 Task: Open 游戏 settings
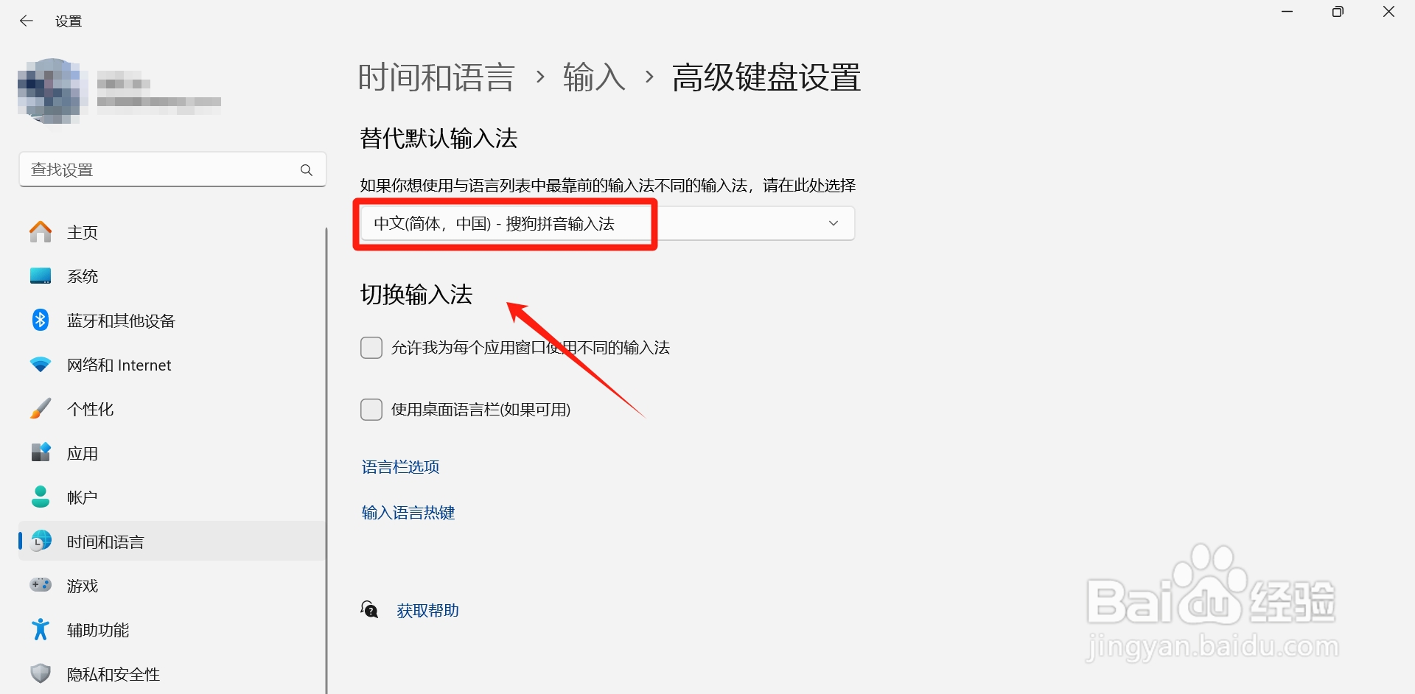(82, 585)
